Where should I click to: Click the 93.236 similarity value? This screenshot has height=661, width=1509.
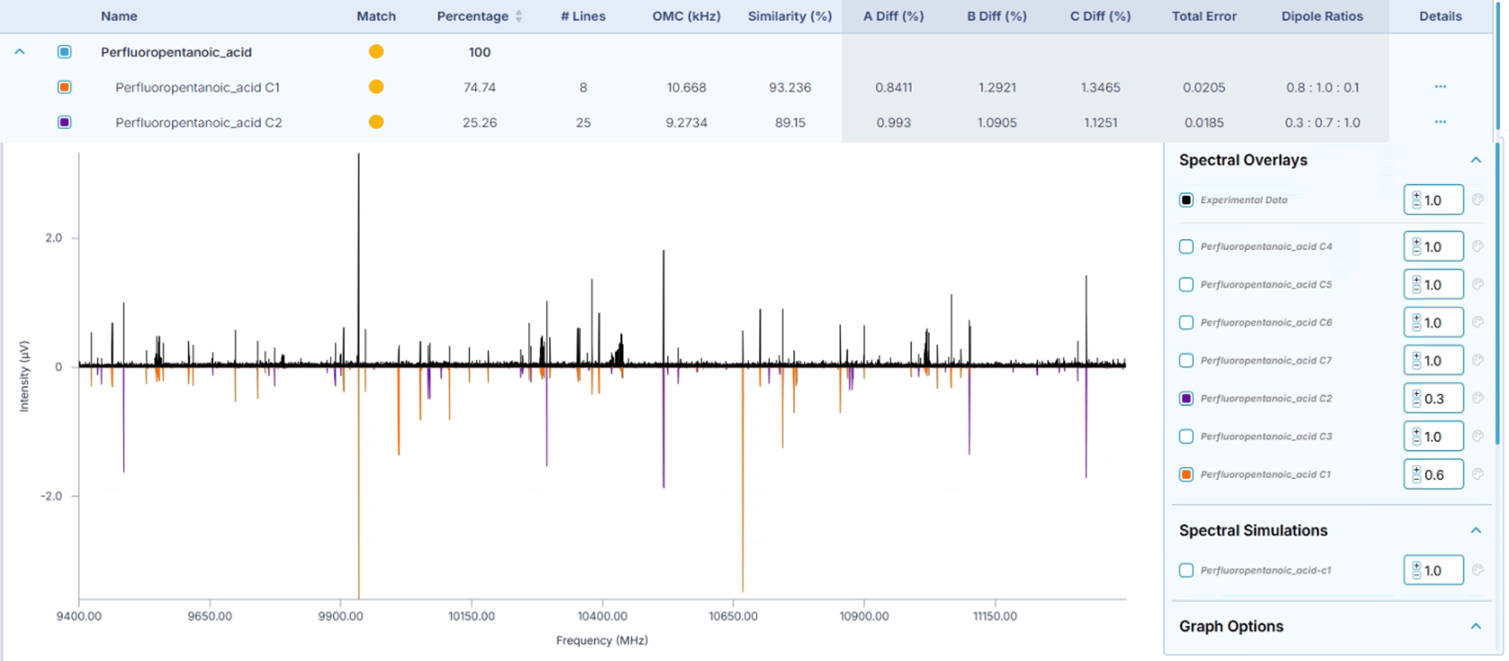(790, 88)
